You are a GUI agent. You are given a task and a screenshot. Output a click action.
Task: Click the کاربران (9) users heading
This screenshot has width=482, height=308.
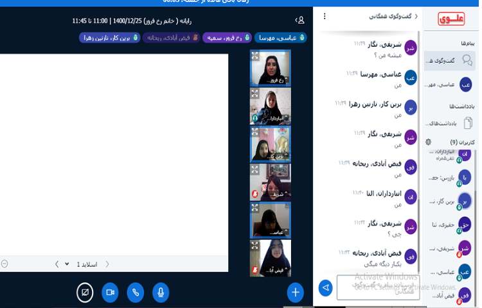pyautogui.click(x=462, y=142)
